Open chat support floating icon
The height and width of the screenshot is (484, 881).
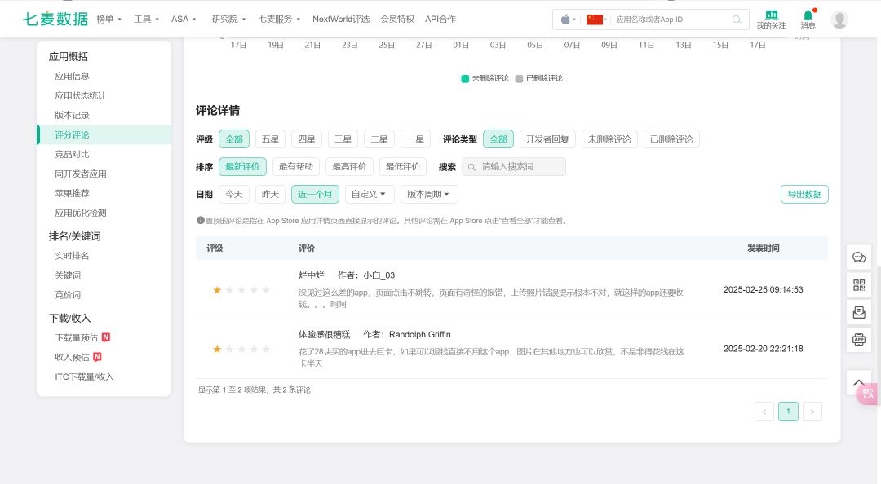tap(859, 257)
